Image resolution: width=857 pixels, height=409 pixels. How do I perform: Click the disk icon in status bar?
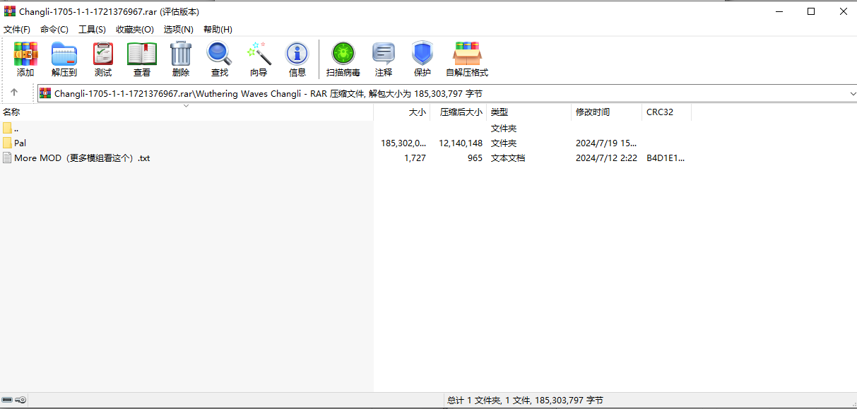(7, 400)
